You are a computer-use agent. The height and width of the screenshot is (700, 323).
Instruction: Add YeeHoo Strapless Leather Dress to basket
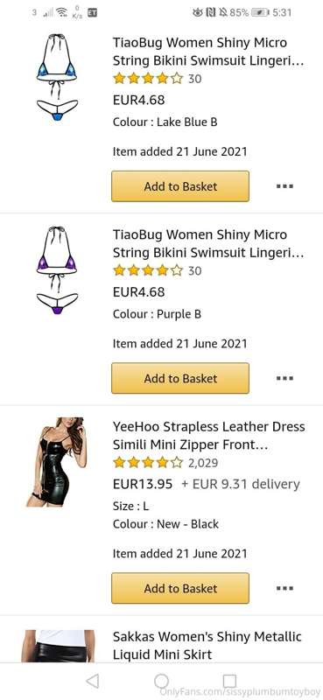[x=180, y=588]
